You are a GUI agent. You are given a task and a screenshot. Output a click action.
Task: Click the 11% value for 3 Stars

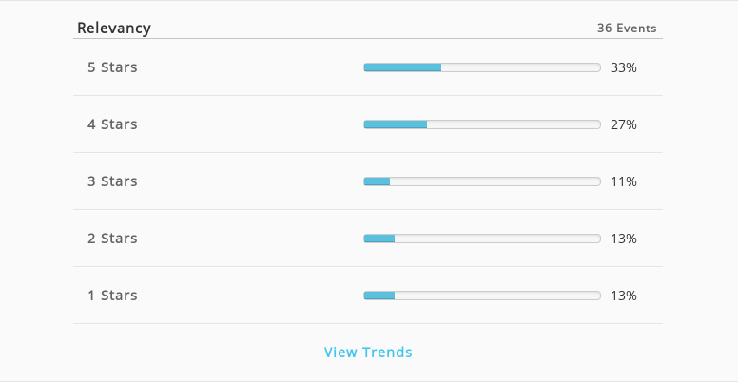(x=624, y=181)
